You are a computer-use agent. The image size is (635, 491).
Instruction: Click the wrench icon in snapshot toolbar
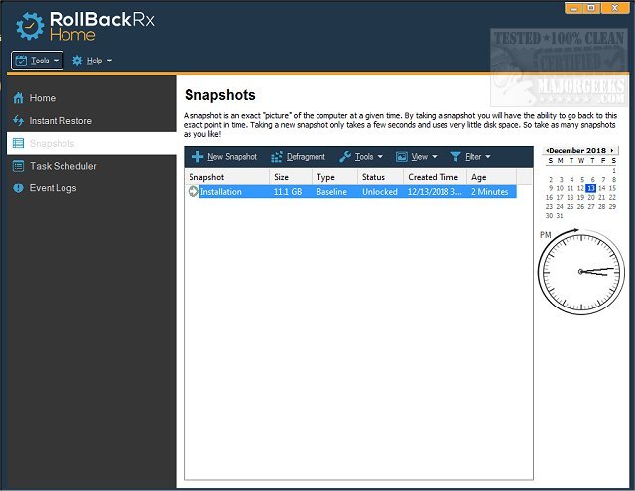345,157
